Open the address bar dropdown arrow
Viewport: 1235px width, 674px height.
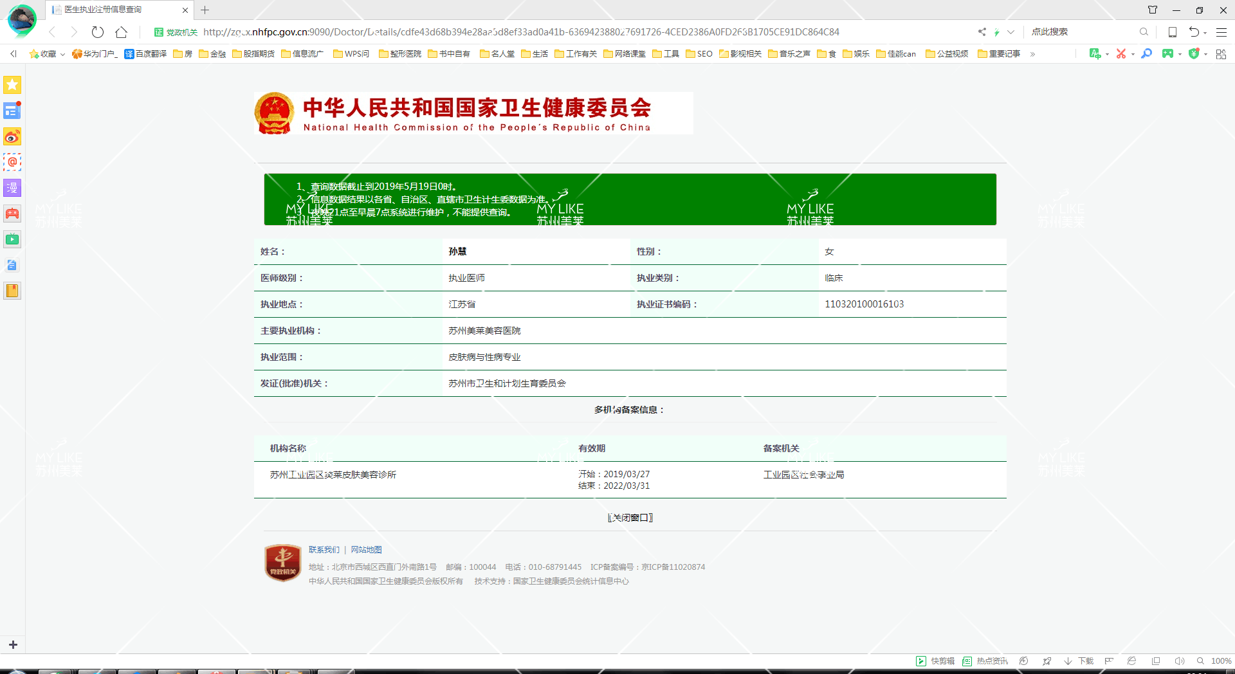(1011, 32)
